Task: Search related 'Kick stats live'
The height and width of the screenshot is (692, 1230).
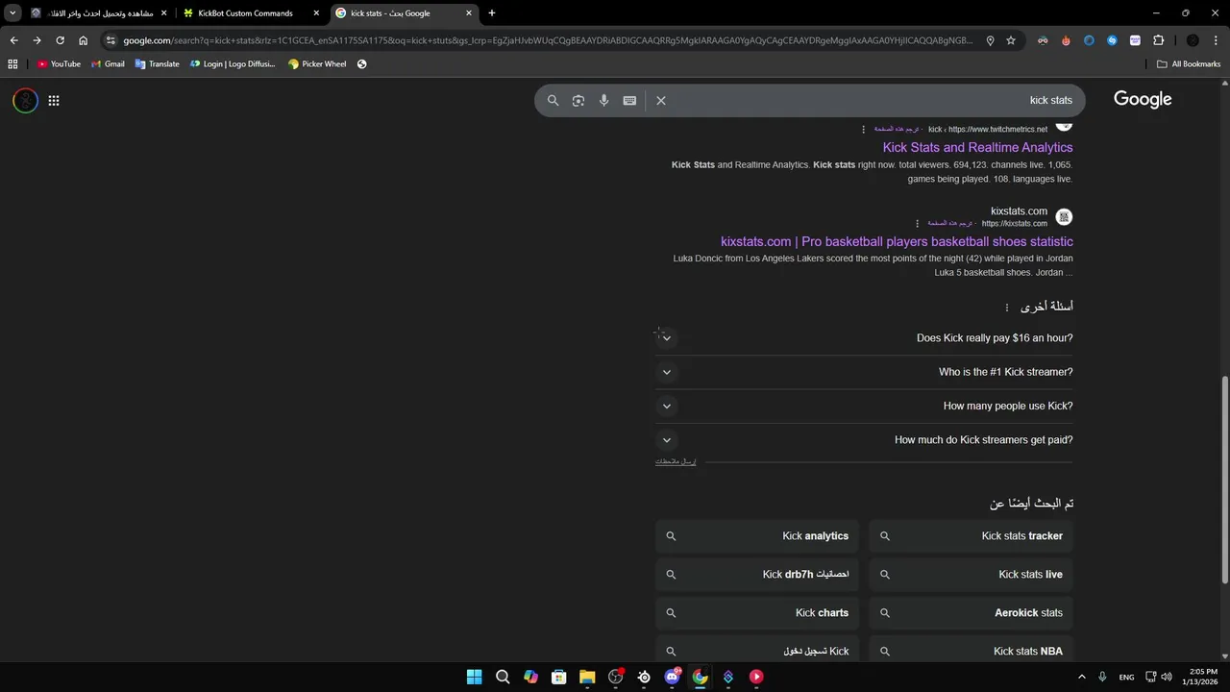Action: 971,575
